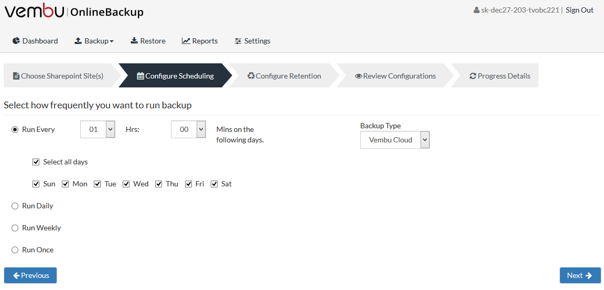Click the recycle icon in Configure Retention
This screenshot has width=604, height=290.
click(251, 76)
